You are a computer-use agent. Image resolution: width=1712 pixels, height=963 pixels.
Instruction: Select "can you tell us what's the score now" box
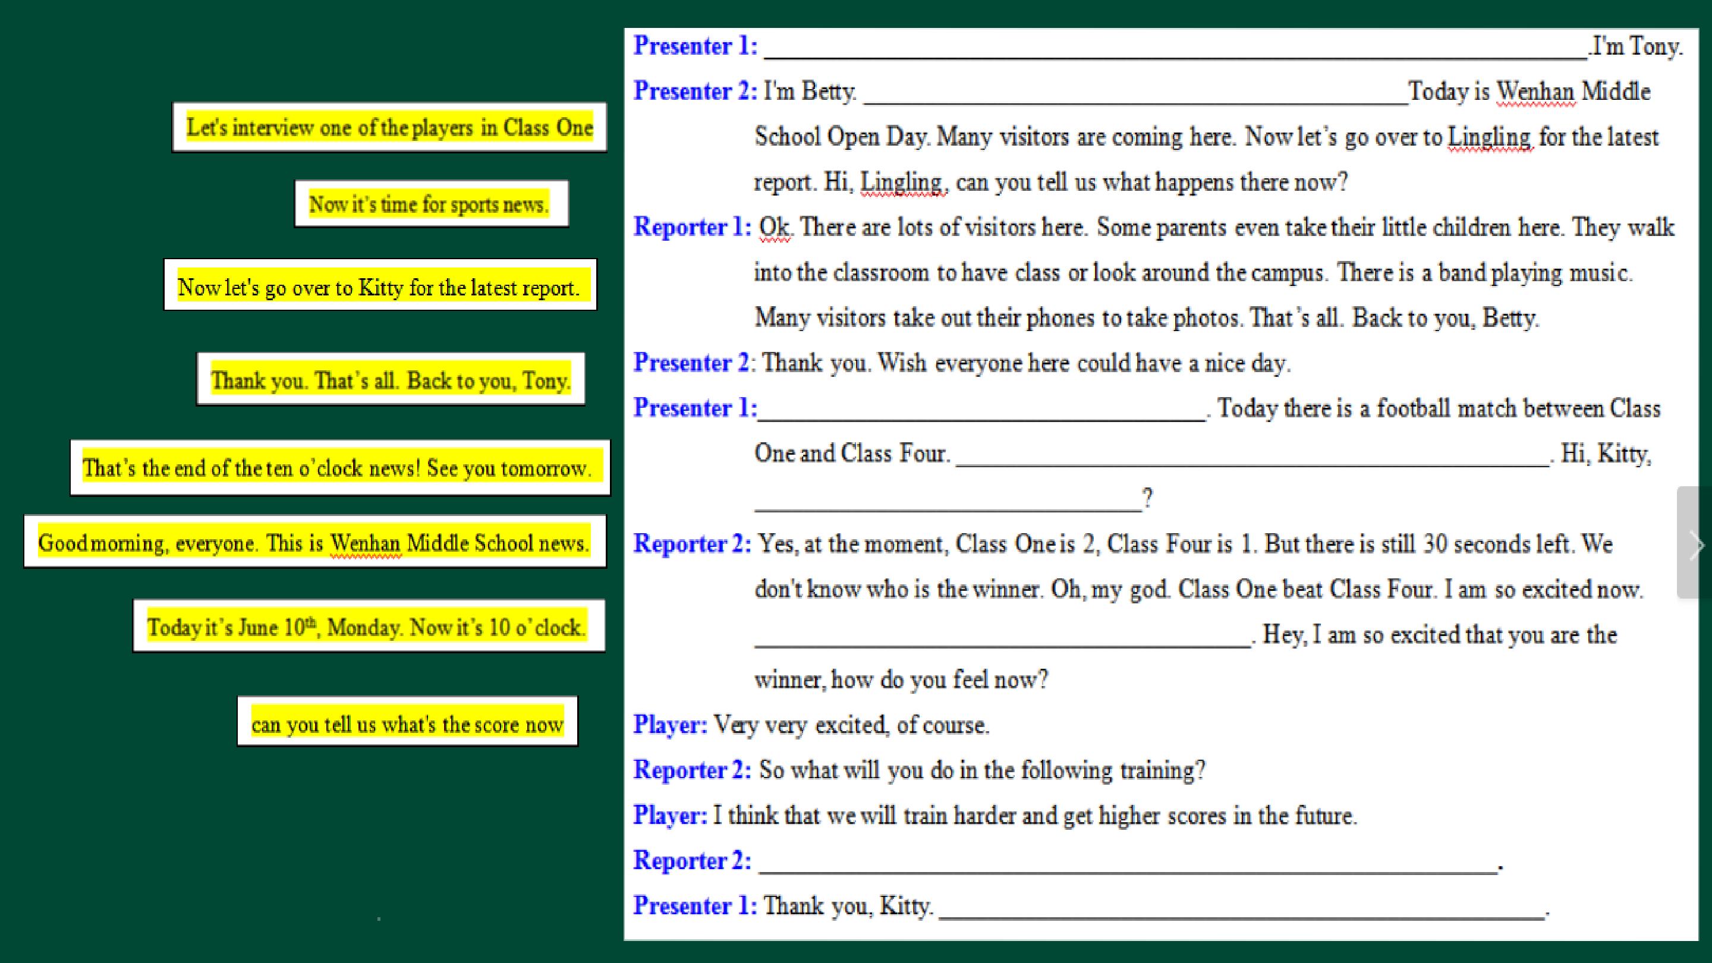pyautogui.click(x=407, y=722)
